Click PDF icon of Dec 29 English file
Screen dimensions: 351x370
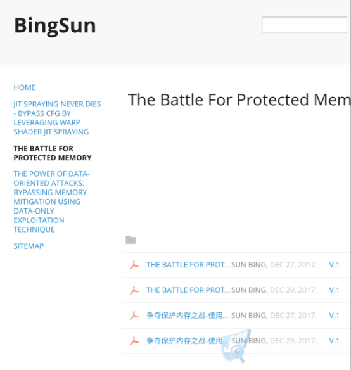coord(134,290)
